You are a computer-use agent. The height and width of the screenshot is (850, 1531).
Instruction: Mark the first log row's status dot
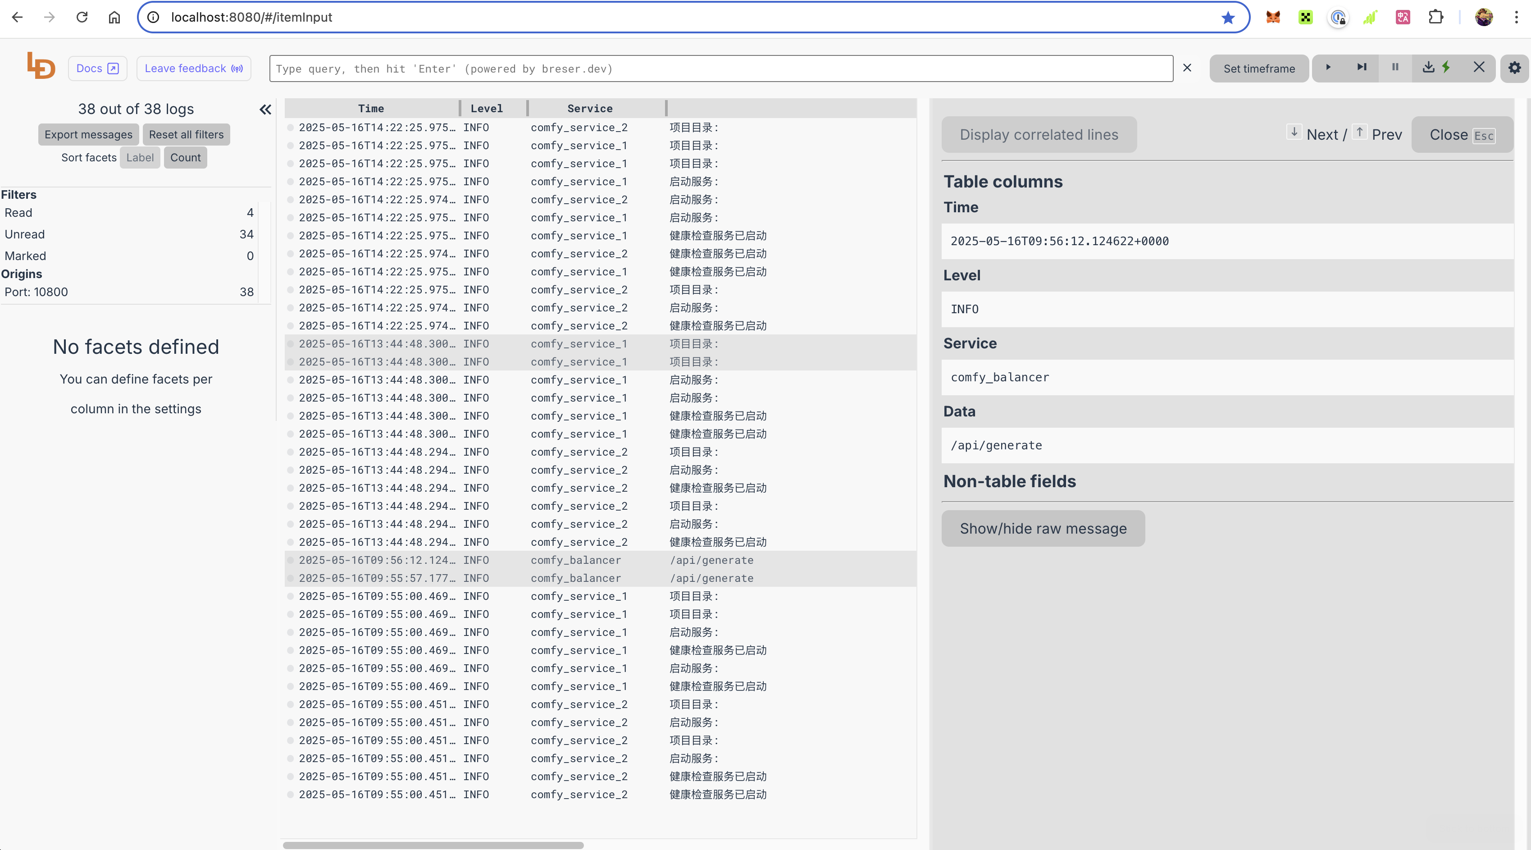point(290,127)
